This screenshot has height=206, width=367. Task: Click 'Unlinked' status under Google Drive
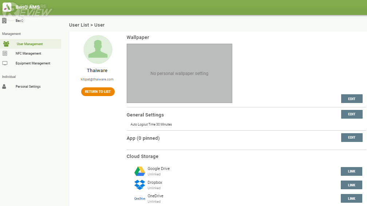coord(154,174)
